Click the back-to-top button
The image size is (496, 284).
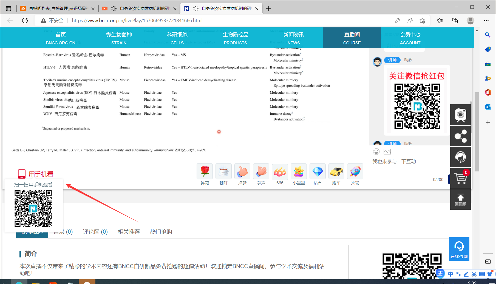coord(460,199)
